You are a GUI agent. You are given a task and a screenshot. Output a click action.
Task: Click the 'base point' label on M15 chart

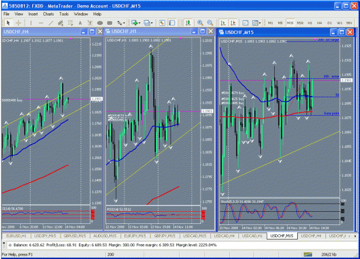coord(331,113)
